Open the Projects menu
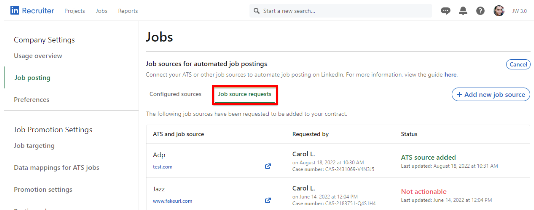 coord(75,11)
